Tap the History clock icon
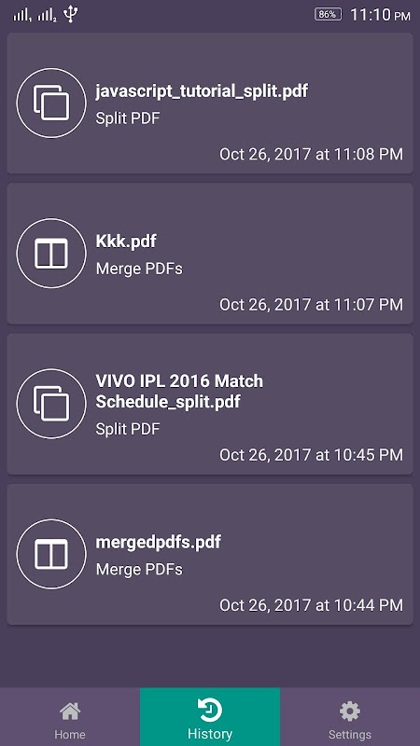420x746 pixels. click(210, 711)
